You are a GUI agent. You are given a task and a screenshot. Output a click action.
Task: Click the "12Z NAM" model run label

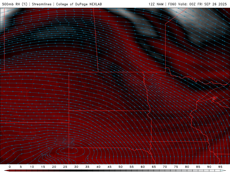pos(156,4)
